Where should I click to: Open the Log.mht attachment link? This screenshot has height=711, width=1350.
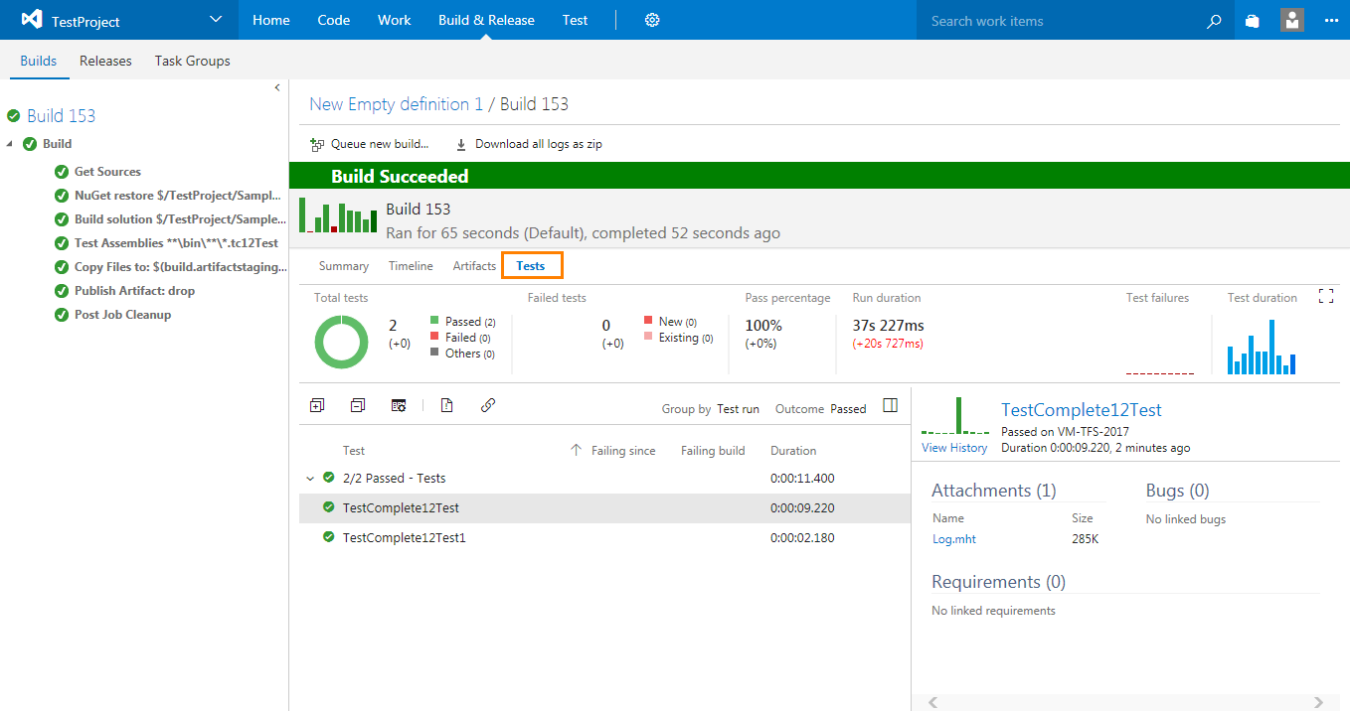click(953, 539)
